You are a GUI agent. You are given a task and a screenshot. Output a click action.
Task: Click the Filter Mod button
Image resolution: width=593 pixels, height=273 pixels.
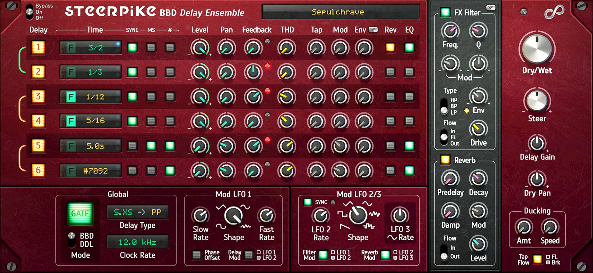[x=323, y=255]
